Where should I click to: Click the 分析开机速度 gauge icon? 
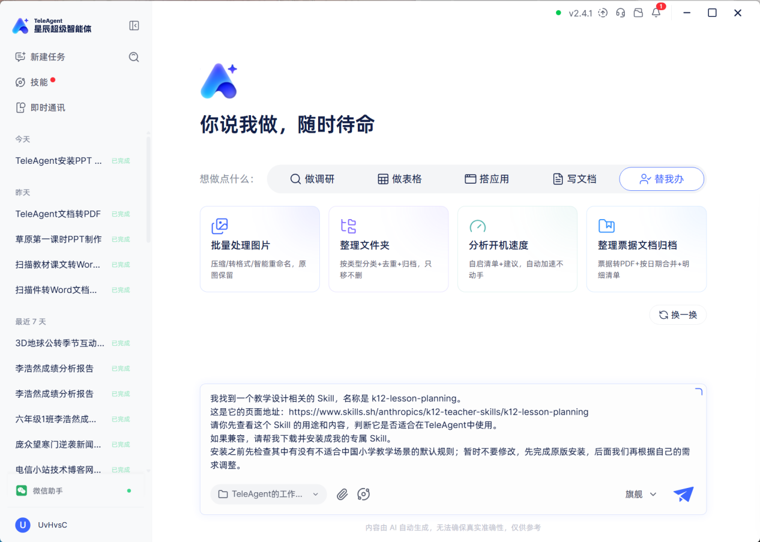coord(477,226)
